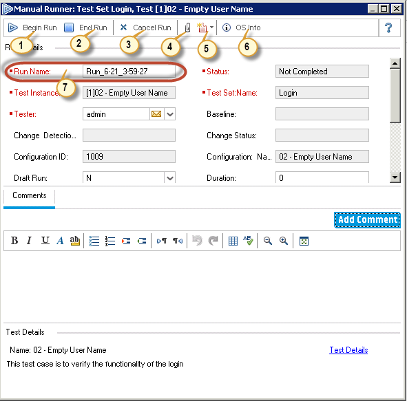Screen dimensions: 407x401
Task: Click the Run Name input field
Action: pos(129,72)
